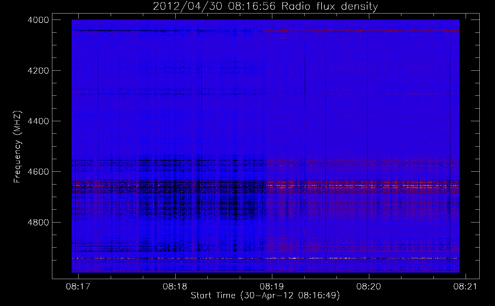This screenshot has width=495, height=306.
Task: Select the 4000 frequency tick label
Action: tap(38, 20)
